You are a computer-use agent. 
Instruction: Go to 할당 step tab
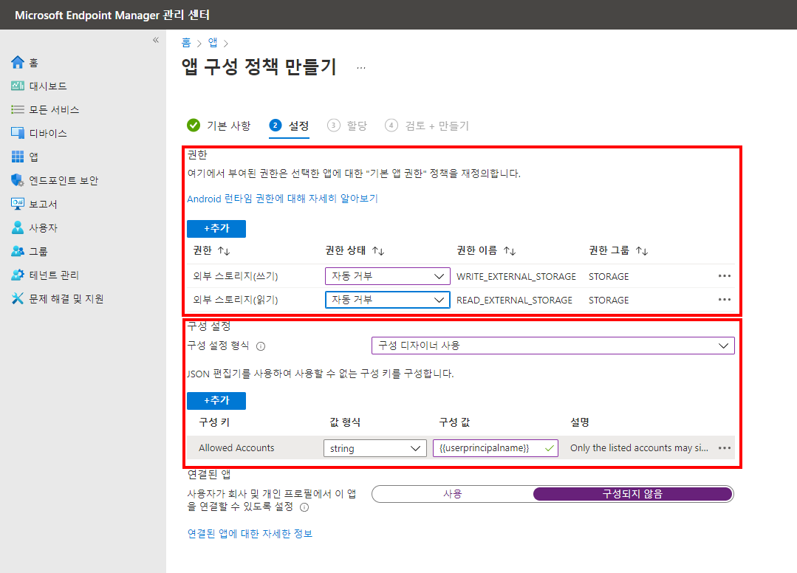point(347,126)
